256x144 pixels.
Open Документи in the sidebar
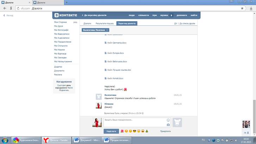pyautogui.click(x=59, y=71)
